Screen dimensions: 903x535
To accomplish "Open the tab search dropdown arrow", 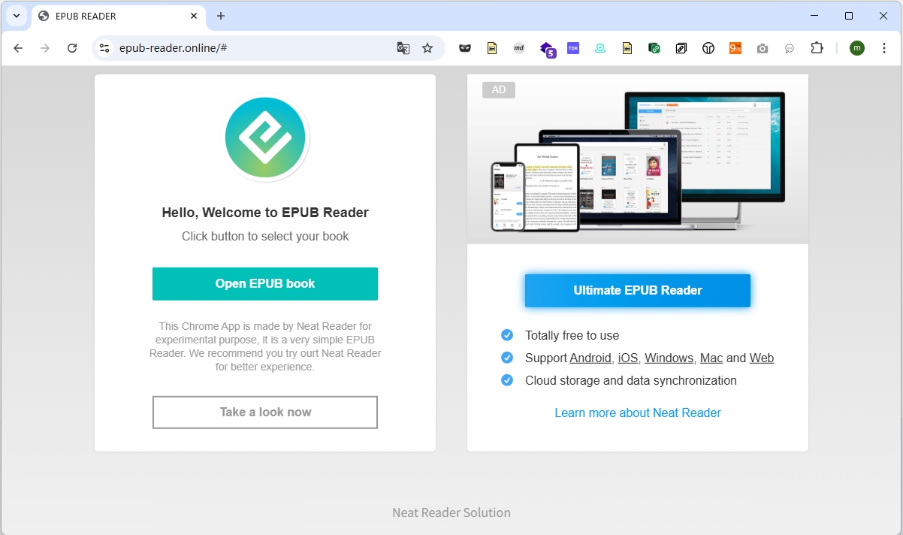I will (16, 16).
